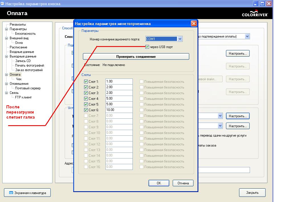The width and height of the screenshot is (285, 202).
Task: Open the COM port number dropdown
Action: pos(180,39)
